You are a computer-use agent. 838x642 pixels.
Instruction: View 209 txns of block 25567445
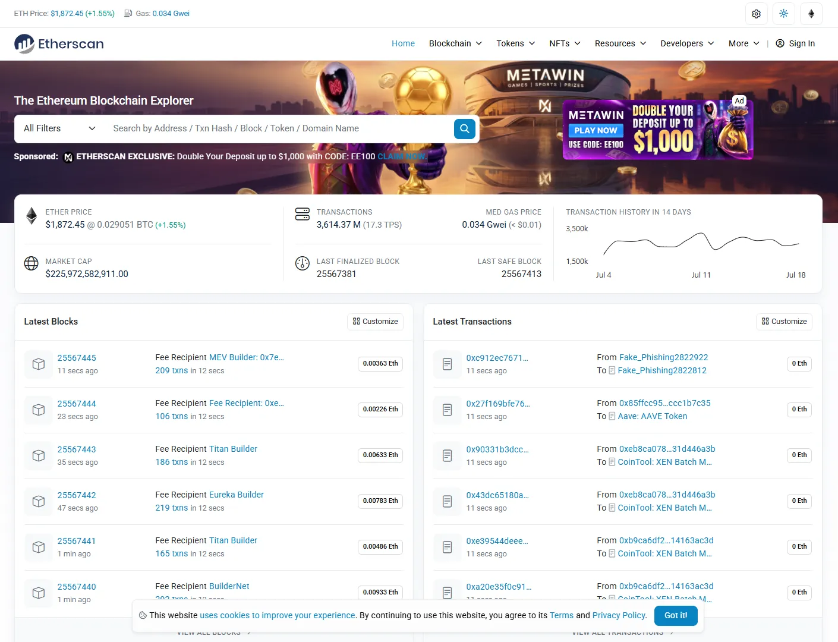(x=172, y=370)
